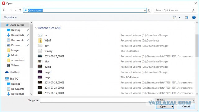The width and height of the screenshot is (199, 112).
Task: Select pinned Documents under Quick access
Action: [18, 40]
